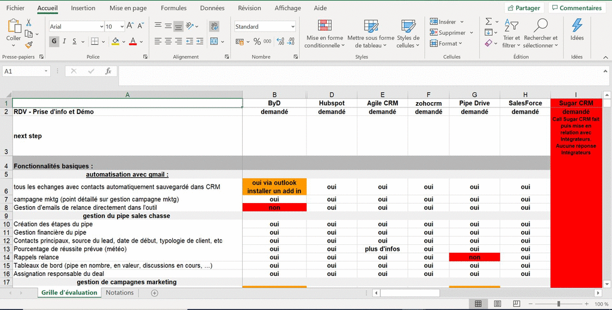This screenshot has width=612, height=310.
Task: Click the Commentaires button
Action: coord(577,8)
